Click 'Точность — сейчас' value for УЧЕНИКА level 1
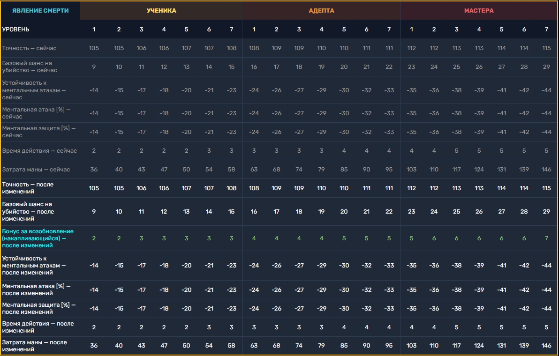The image size is (559, 356). pyautogui.click(x=94, y=48)
